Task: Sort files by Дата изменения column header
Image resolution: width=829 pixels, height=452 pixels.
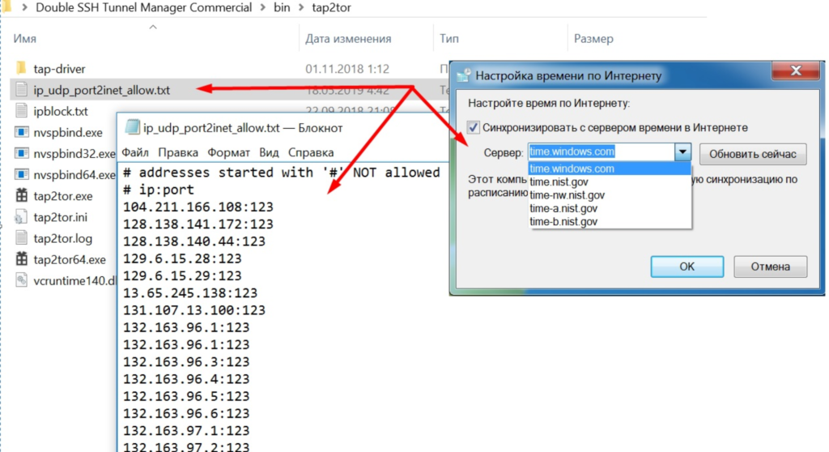Action: 348,38
